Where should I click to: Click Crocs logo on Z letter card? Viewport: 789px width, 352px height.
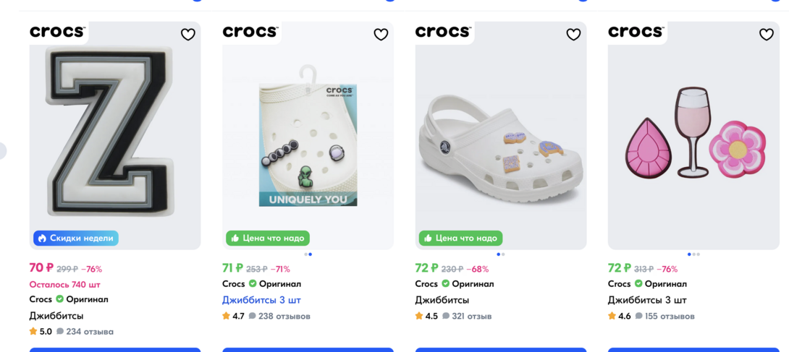58,32
